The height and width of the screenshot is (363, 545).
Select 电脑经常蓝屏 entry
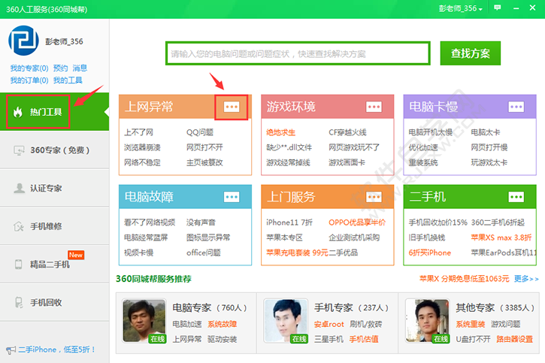[146, 237]
